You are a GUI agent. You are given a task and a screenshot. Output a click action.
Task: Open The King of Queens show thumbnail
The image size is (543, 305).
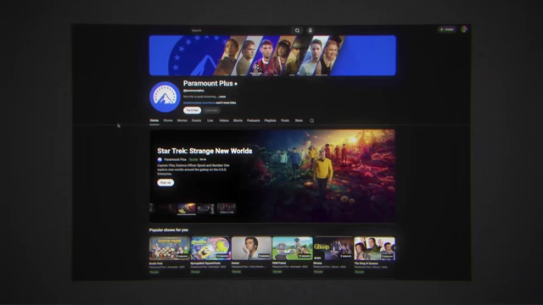coord(374,248)
